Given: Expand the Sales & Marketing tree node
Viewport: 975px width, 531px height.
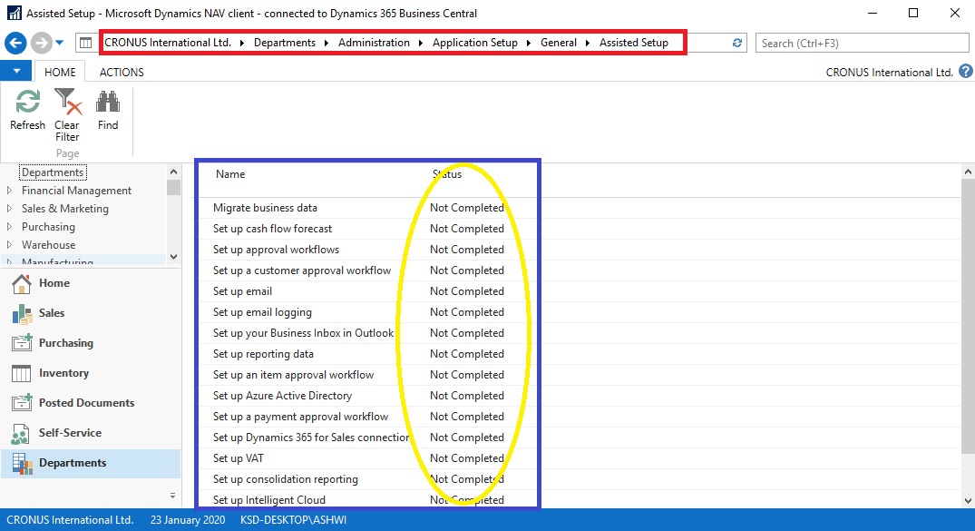Looking at the screenshot, I should coord(10,209).
